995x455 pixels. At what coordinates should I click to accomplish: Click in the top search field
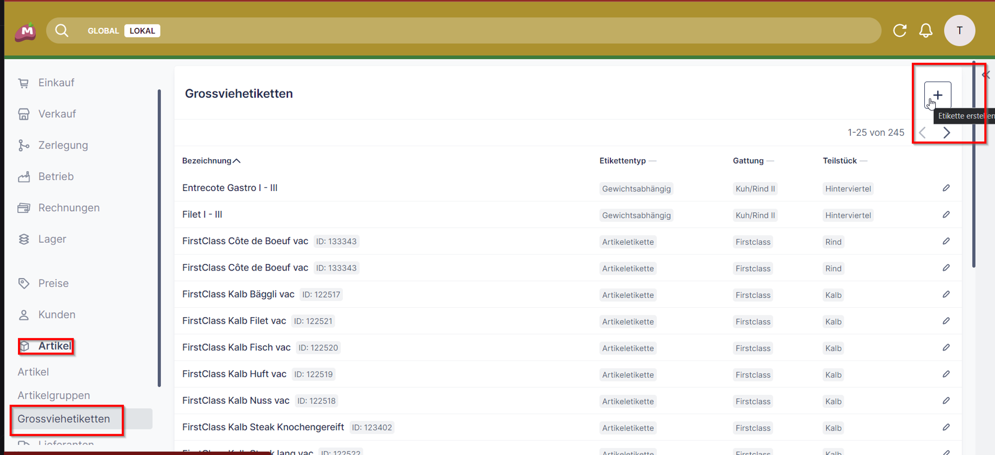point(497,31)
